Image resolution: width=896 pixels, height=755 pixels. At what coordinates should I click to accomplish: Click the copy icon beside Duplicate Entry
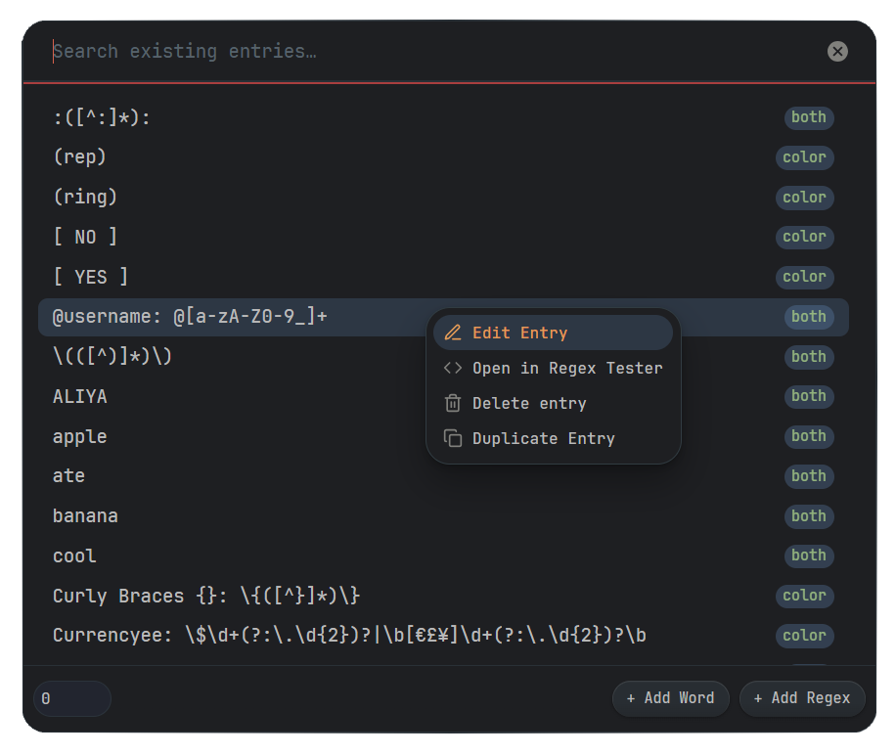click(453, 438)
